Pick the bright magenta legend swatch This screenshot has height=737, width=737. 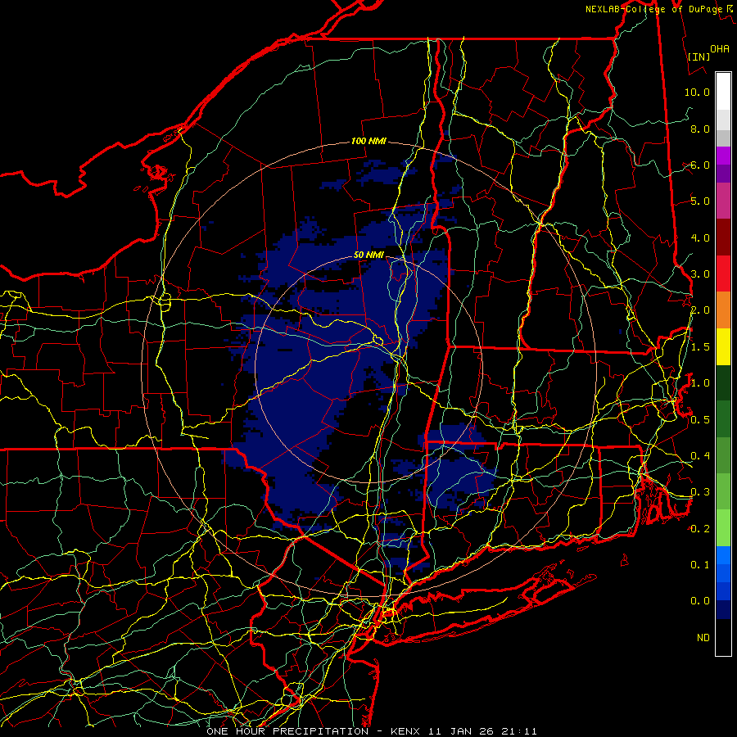point(723,156)
